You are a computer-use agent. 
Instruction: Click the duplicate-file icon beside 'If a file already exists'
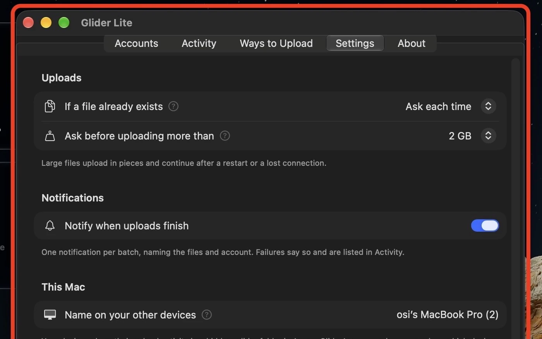(x=50, y=106)
